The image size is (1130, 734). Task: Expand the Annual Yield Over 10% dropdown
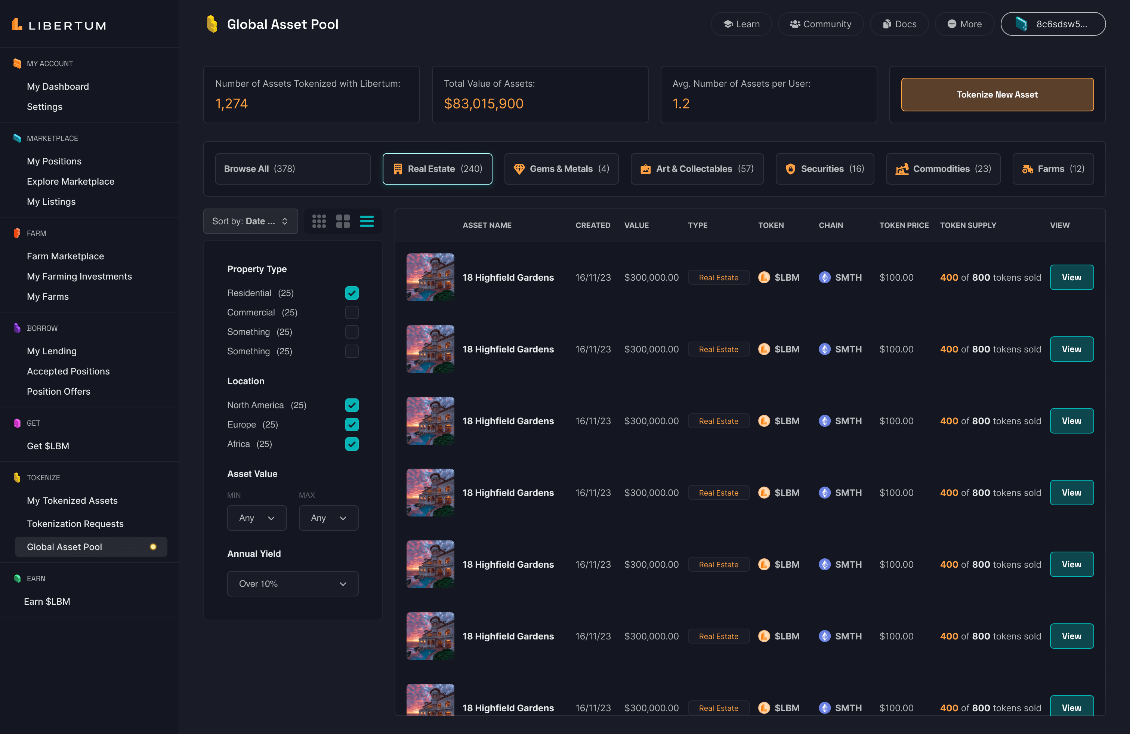(293, 583)
